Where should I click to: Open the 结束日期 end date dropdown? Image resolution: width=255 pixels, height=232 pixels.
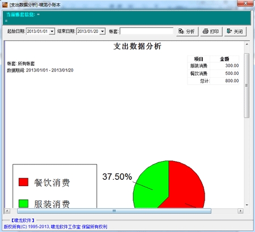click(103, 31)
